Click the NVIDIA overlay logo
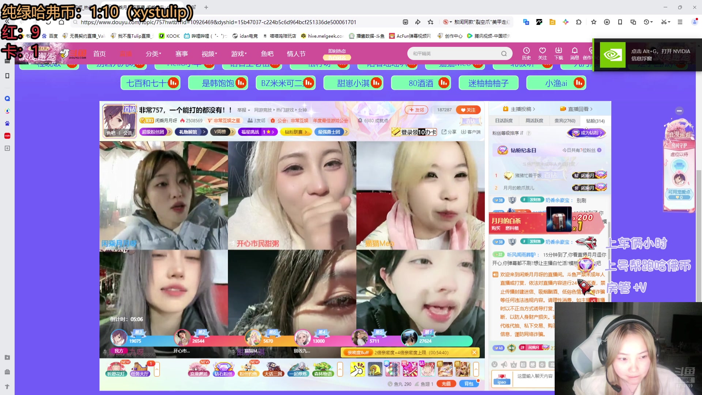The width and height of the screenshot is (702, 395). (612, 55)
